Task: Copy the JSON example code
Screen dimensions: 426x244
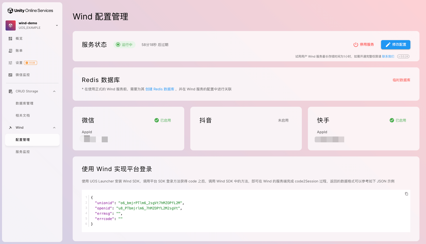Action: 406,194
